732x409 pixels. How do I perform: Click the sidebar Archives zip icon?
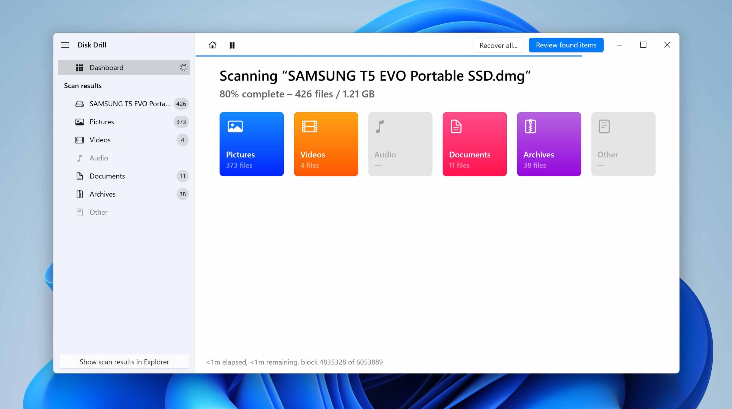(x=79, y=194)
